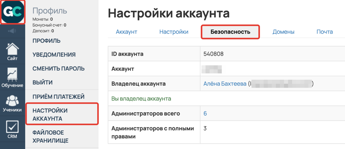Open ПРОФИЛЬ in the sidebar menu
The height and width of the screenshot is (149, 345).
(46, 41)
